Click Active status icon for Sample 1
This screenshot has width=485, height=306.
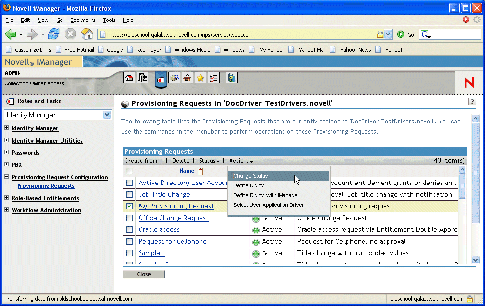256,254
